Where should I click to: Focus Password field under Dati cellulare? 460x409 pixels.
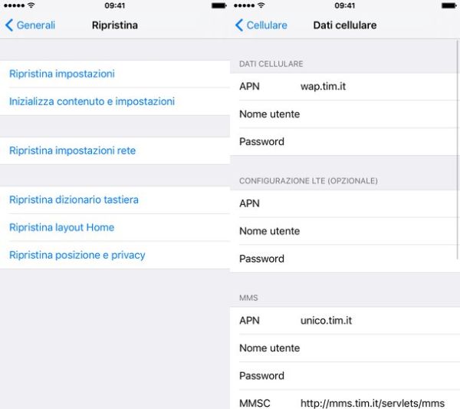[345, 142]
